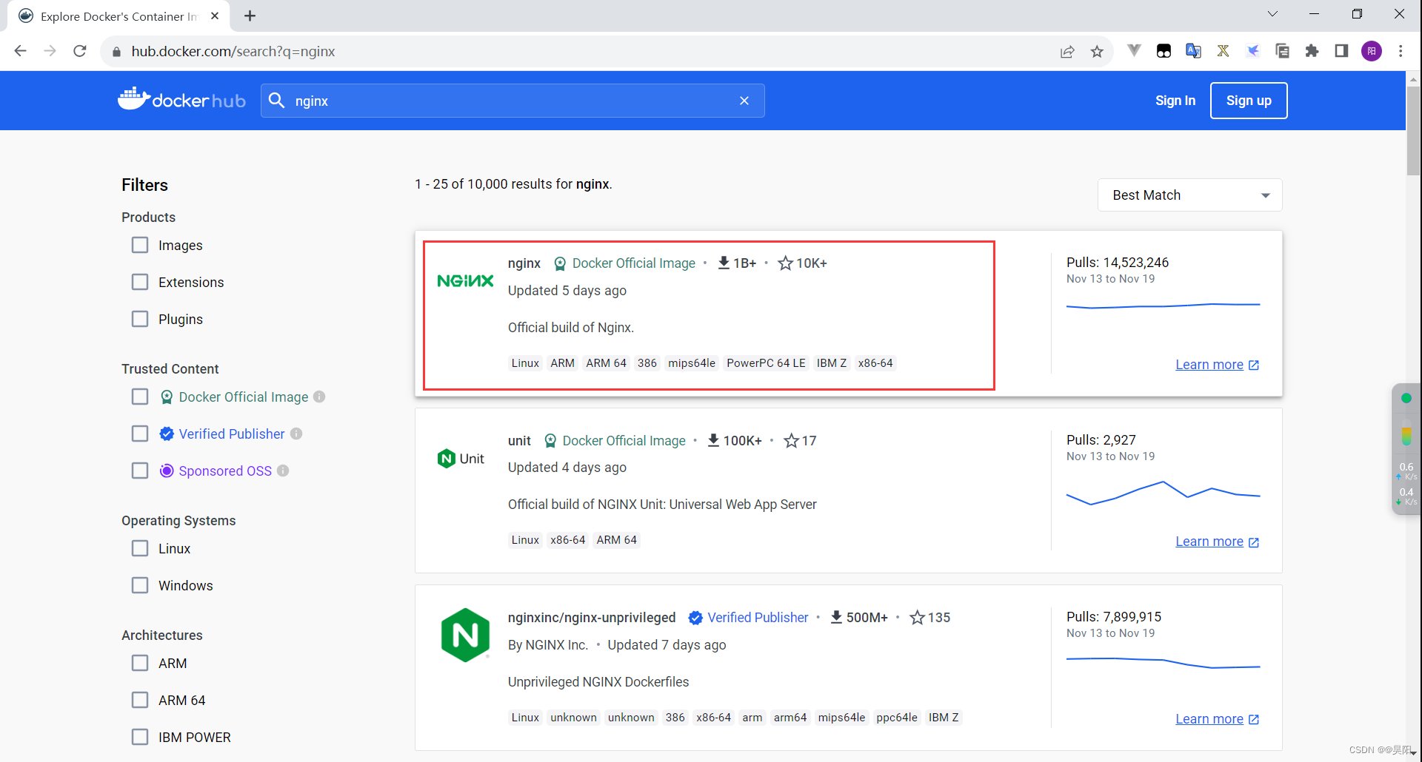The height and width of the screenshot is (762, 1422).
Task: Close the Explore Docker's Container tab
Action: [x=215, y=16]
